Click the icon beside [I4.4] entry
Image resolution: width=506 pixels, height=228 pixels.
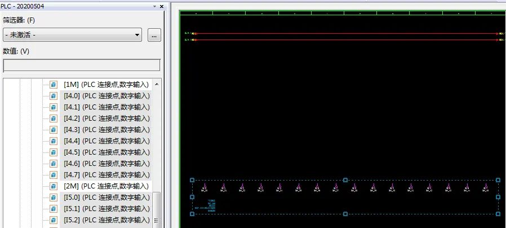[x=54, y=141]
